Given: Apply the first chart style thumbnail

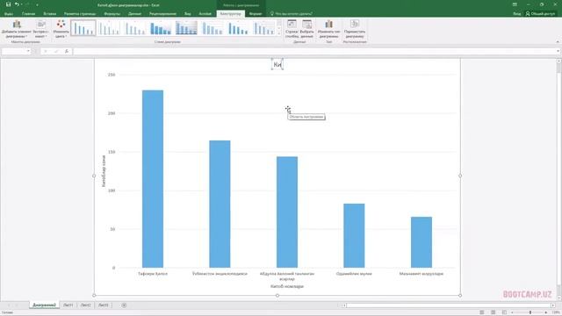Looking at the screenshot, I should click(83, 28).
